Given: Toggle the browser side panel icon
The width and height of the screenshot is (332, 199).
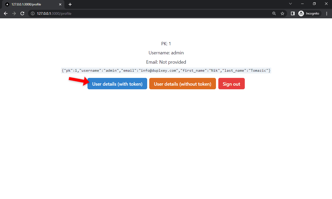Looking at the screenshot, I should pos(293,13).
